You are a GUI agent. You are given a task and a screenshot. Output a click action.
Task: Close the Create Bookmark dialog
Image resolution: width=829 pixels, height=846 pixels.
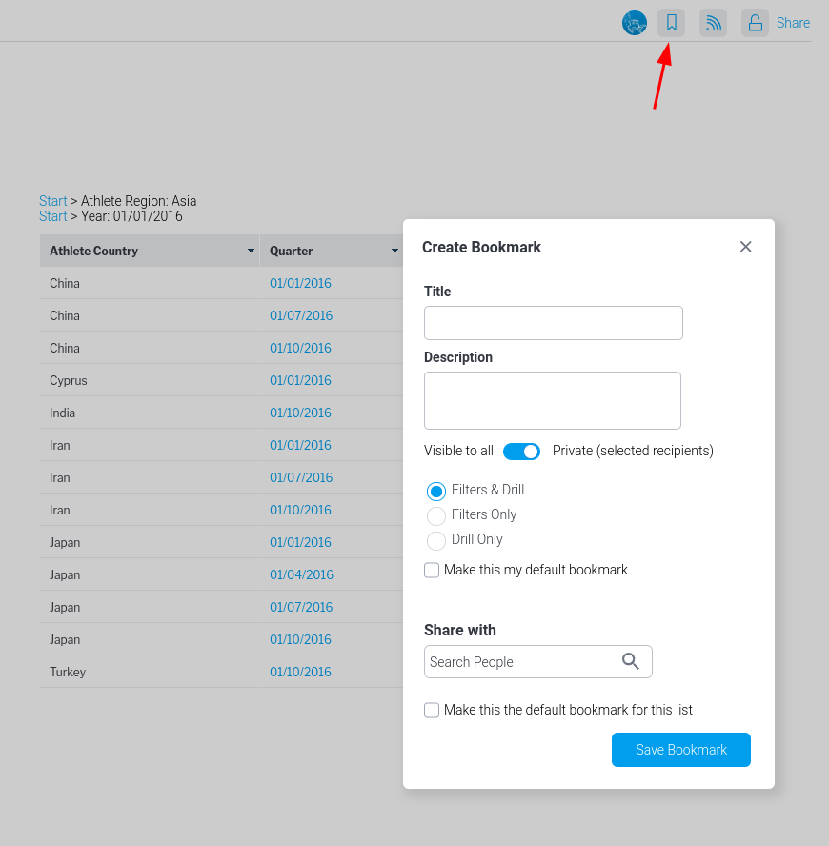click(x=745, y=246)
